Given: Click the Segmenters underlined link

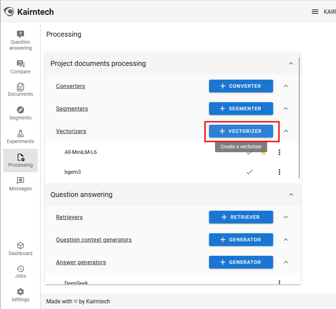Looking at the screenshot, I should coord(72,109).
